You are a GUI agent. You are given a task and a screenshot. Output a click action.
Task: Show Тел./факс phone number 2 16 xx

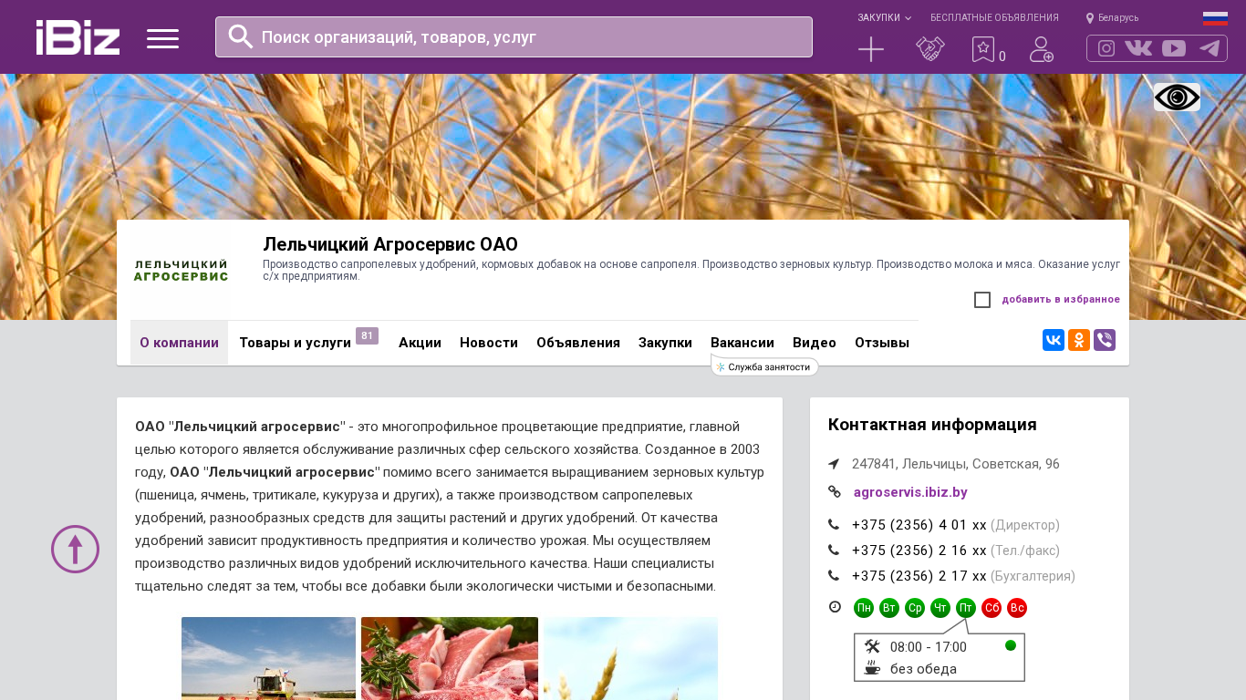coord(919,551)
